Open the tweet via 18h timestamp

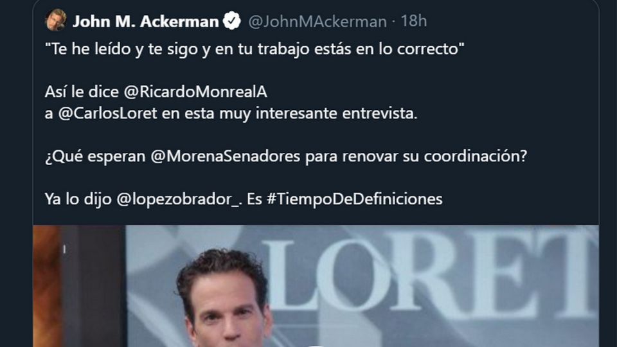click(x=413, y=21)
